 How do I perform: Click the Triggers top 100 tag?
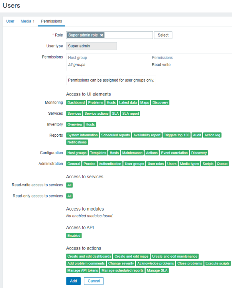point(177,135)
